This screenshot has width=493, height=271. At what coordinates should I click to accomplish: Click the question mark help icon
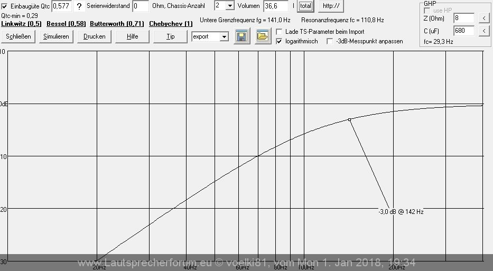[79, 6]
